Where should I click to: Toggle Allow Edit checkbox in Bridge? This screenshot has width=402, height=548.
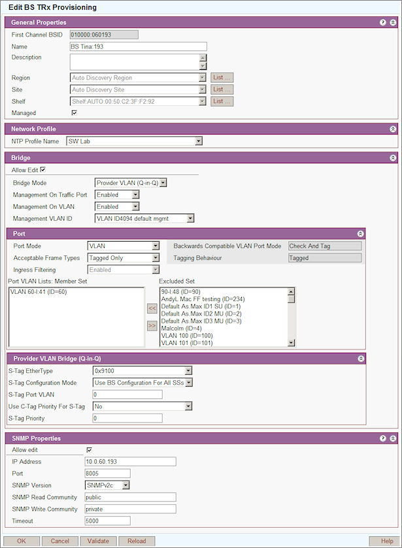[43, 170]
